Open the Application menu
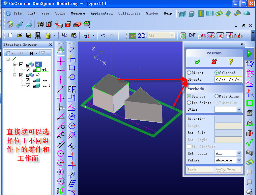 pyautogui.click(x=102, y=14)
